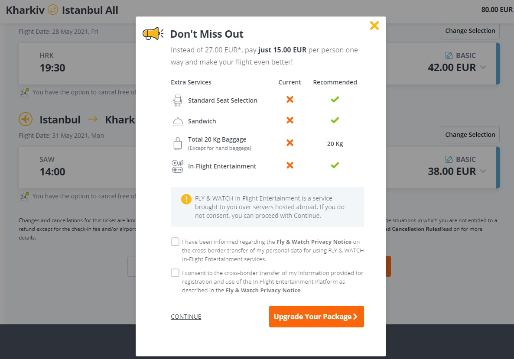Viewport: 514px width, 359px height.
Task: Check the 'I have been informed' privacy checkbox
Action: click(x=175, y=242)
